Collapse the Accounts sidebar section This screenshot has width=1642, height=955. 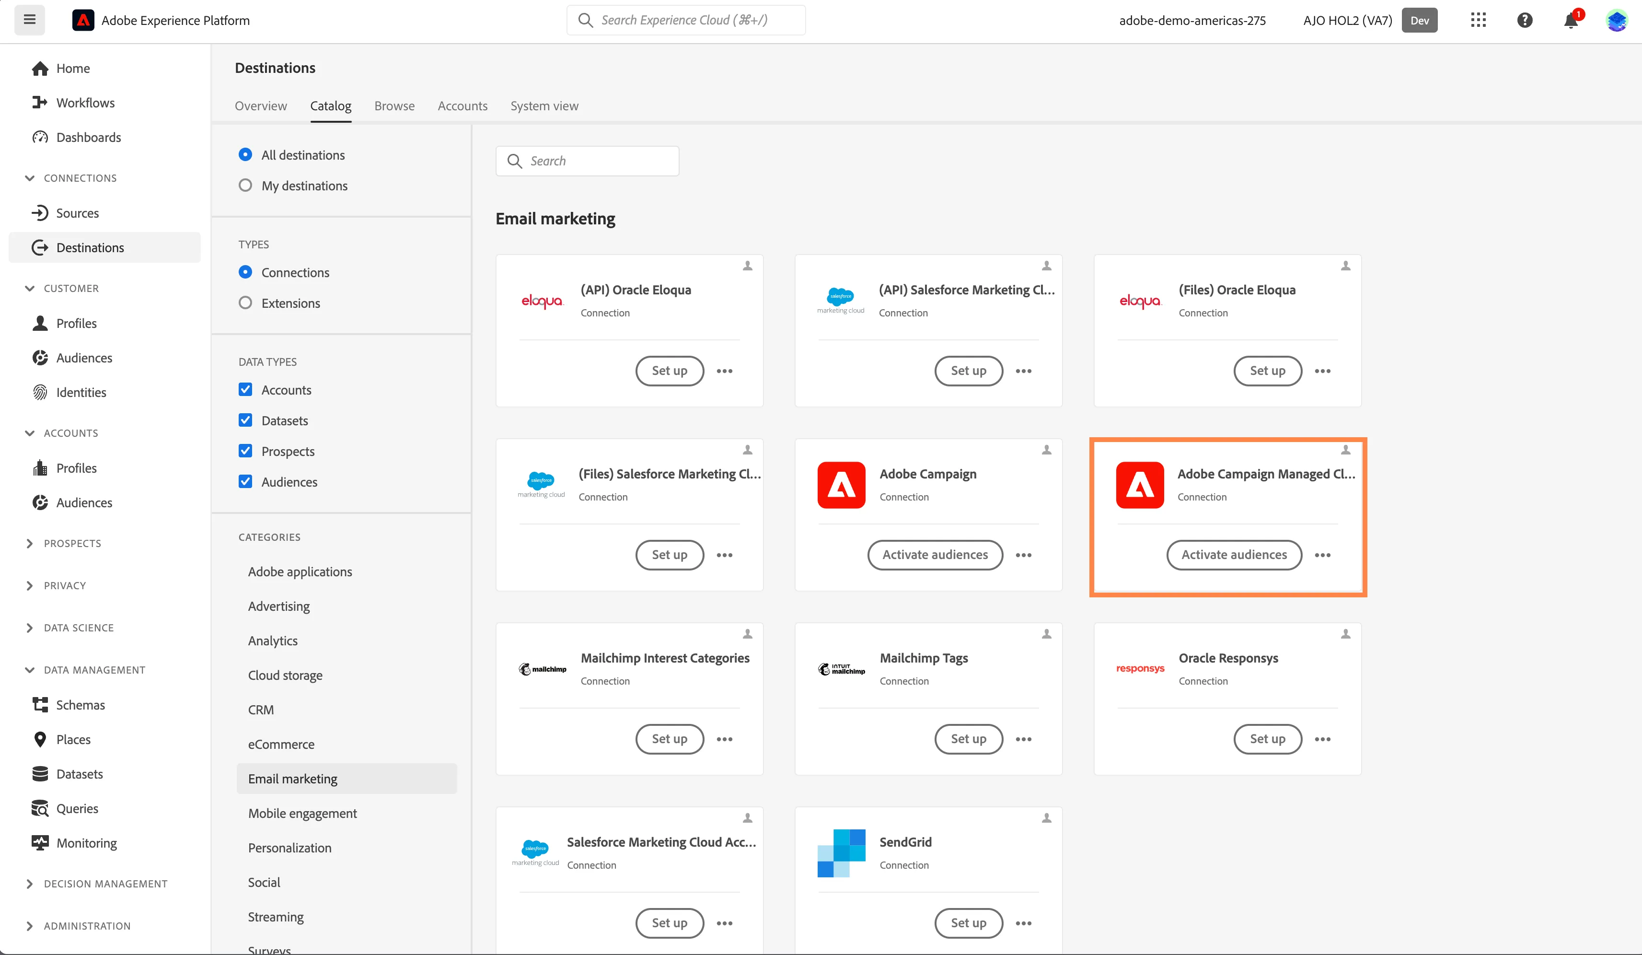click(29, 433)
